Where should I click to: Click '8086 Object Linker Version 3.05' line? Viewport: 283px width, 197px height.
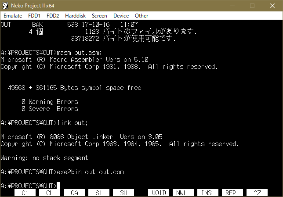(81, 137)
